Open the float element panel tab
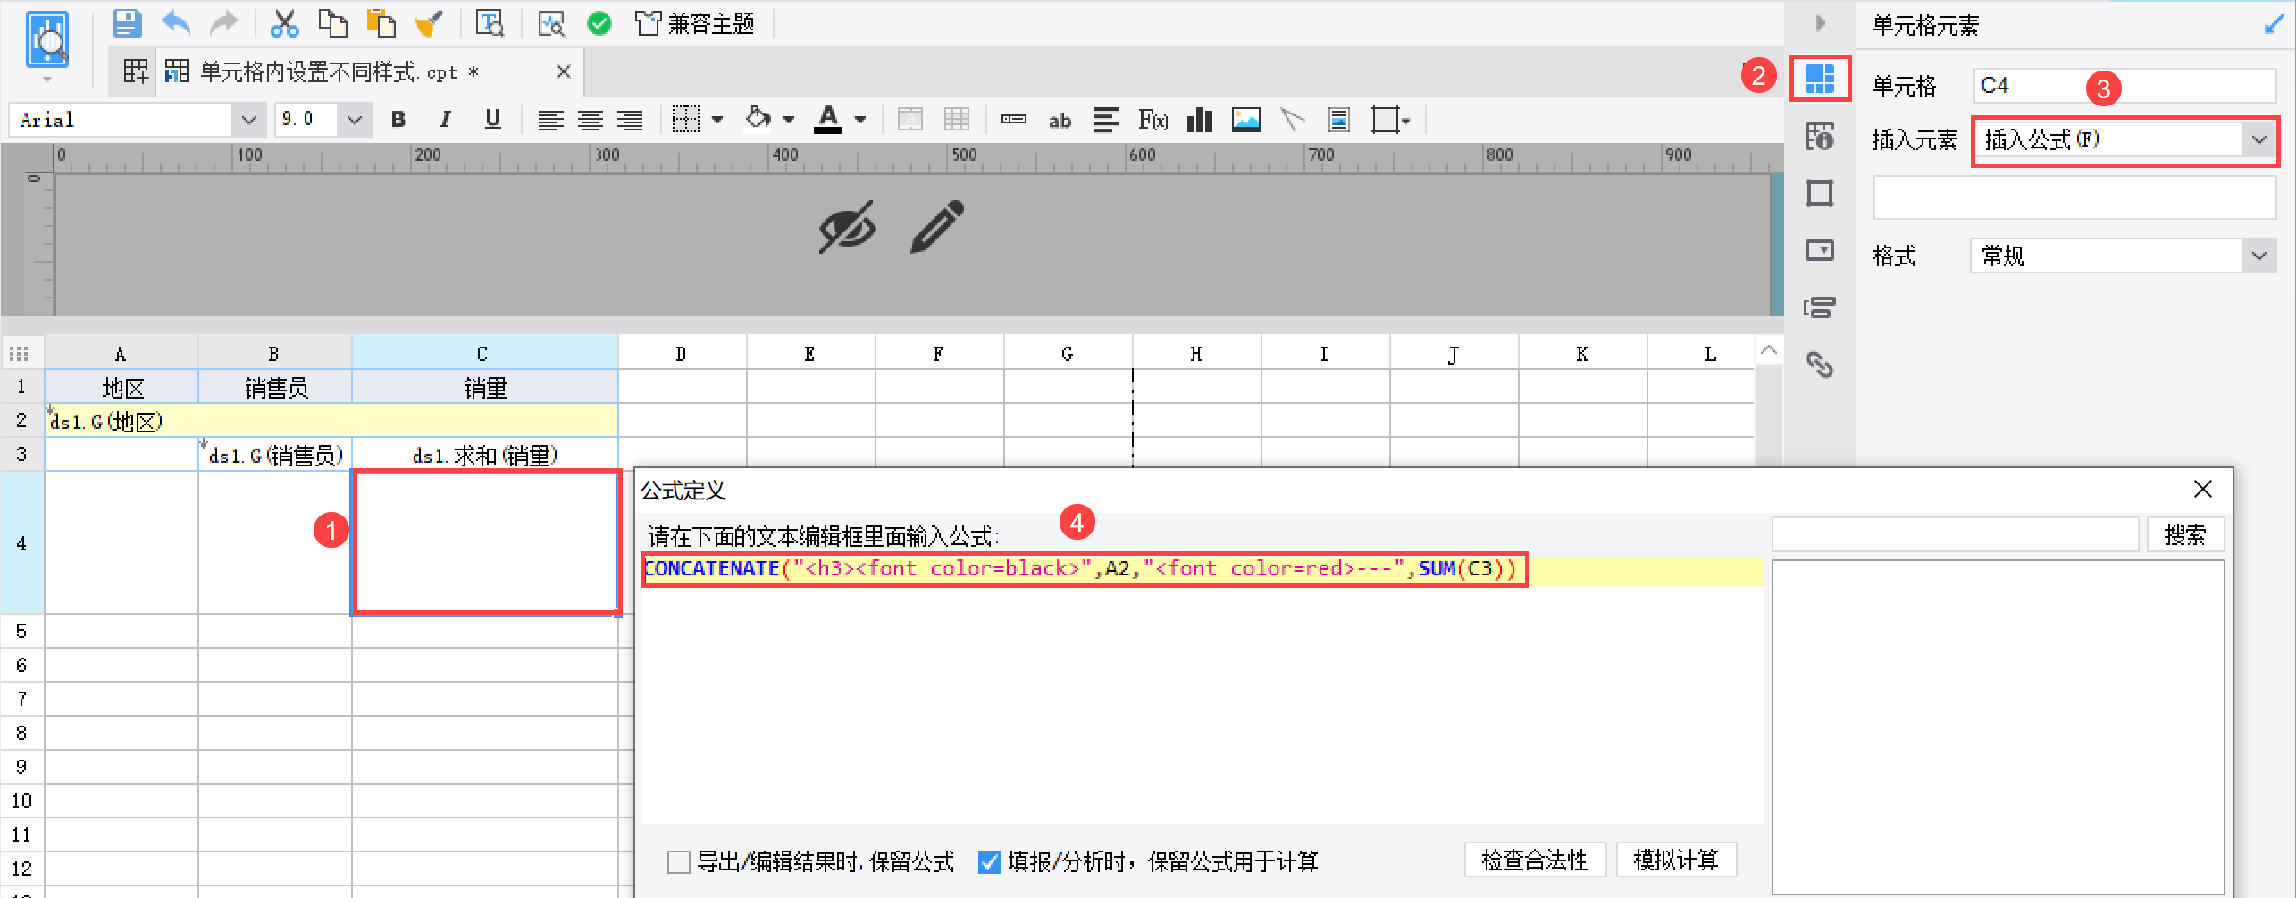The height and width of the screenshot is (898, 2296). pyautogui.click(x=1820, y=193)
